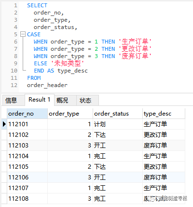Select cell 112101 in order_no
Image resolution: width=193 pixels, height=207 pixels.
pos(27,124)
